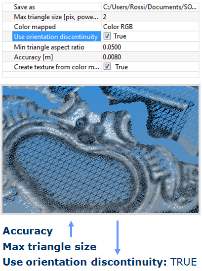Edit the Accuracy value 0.0080
Screen dimensions: 202x271
click(x=150, y=57)
